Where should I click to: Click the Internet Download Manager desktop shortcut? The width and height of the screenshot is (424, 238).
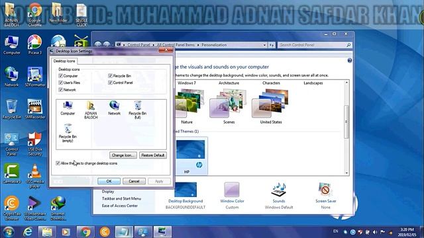click(58, 208)
